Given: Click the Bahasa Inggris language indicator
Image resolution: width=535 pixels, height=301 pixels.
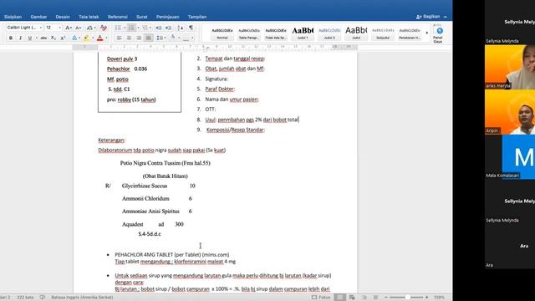Looking at the screenshot, I should 82,298.
